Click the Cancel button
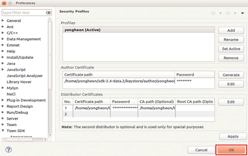The image size is (248, 156). pyautogui.click(x=201, y=150)
